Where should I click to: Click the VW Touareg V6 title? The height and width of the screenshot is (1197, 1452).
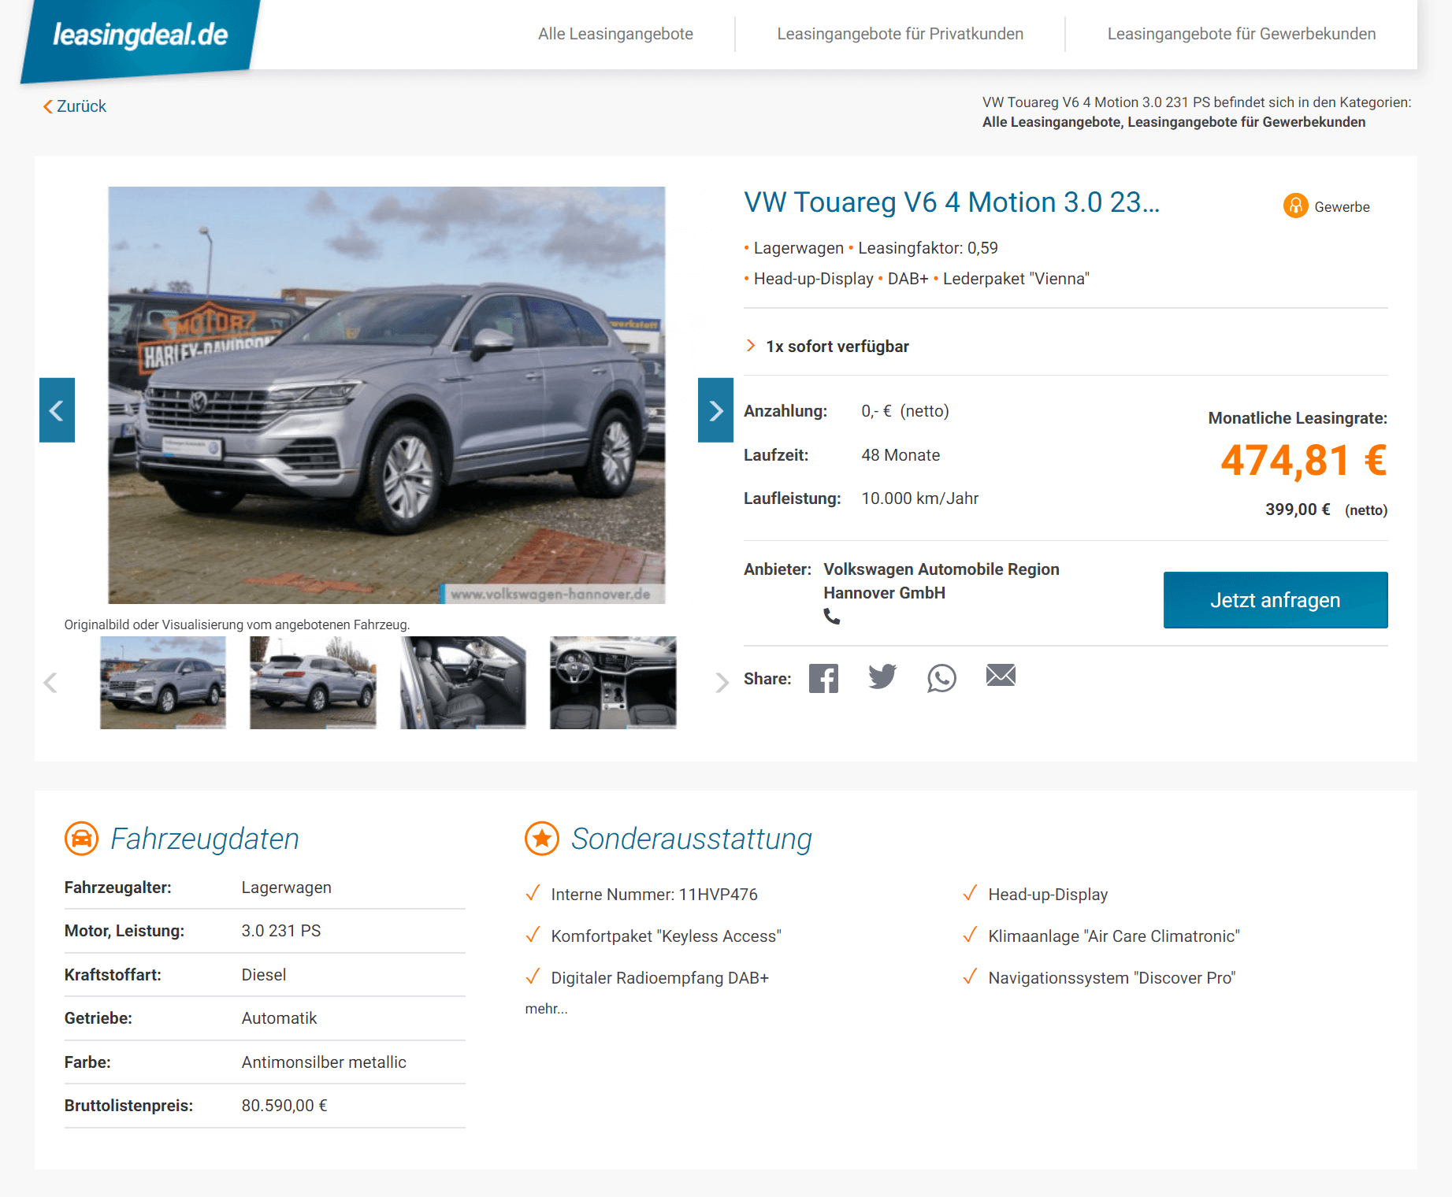tap(952, 202)
